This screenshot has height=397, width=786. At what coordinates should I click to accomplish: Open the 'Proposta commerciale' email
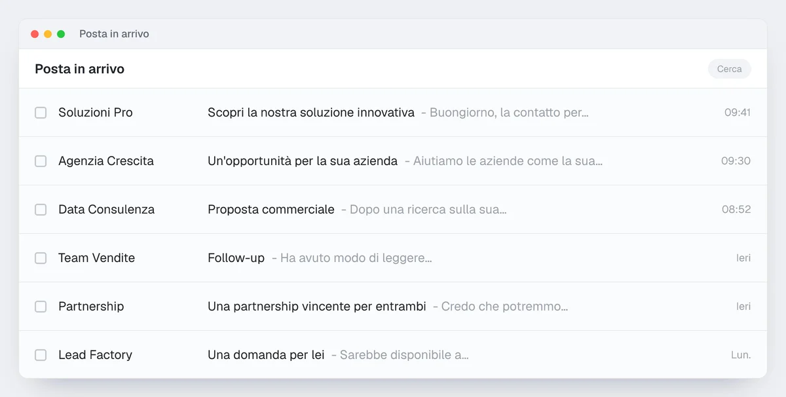(271, 210)
